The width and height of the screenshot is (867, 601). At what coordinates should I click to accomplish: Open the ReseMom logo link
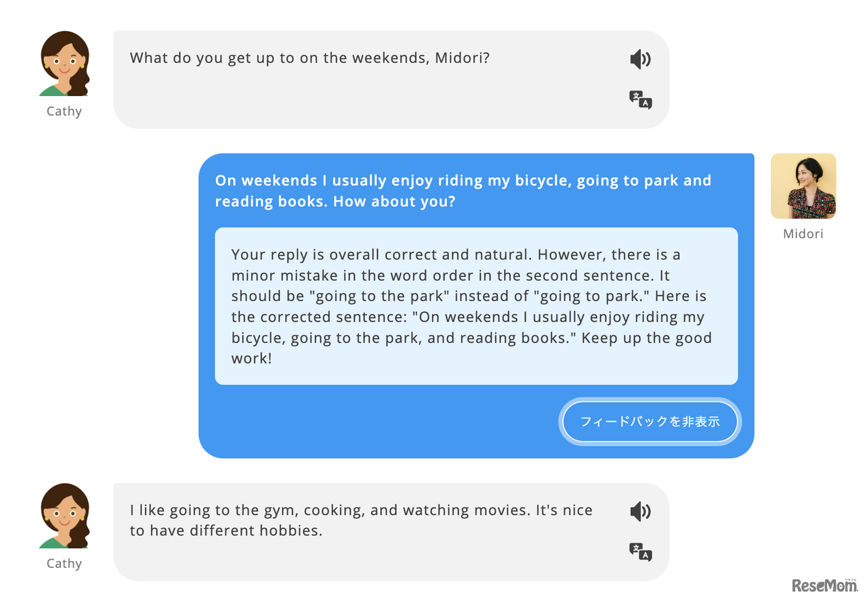[824, 585]
